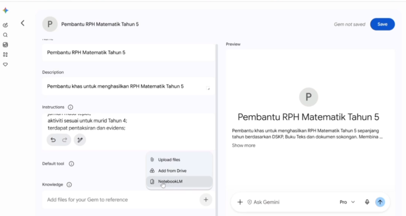Click the plus button in Knowledge box
The width and height of the screenshot is (406, 216).
coord(206,200)
